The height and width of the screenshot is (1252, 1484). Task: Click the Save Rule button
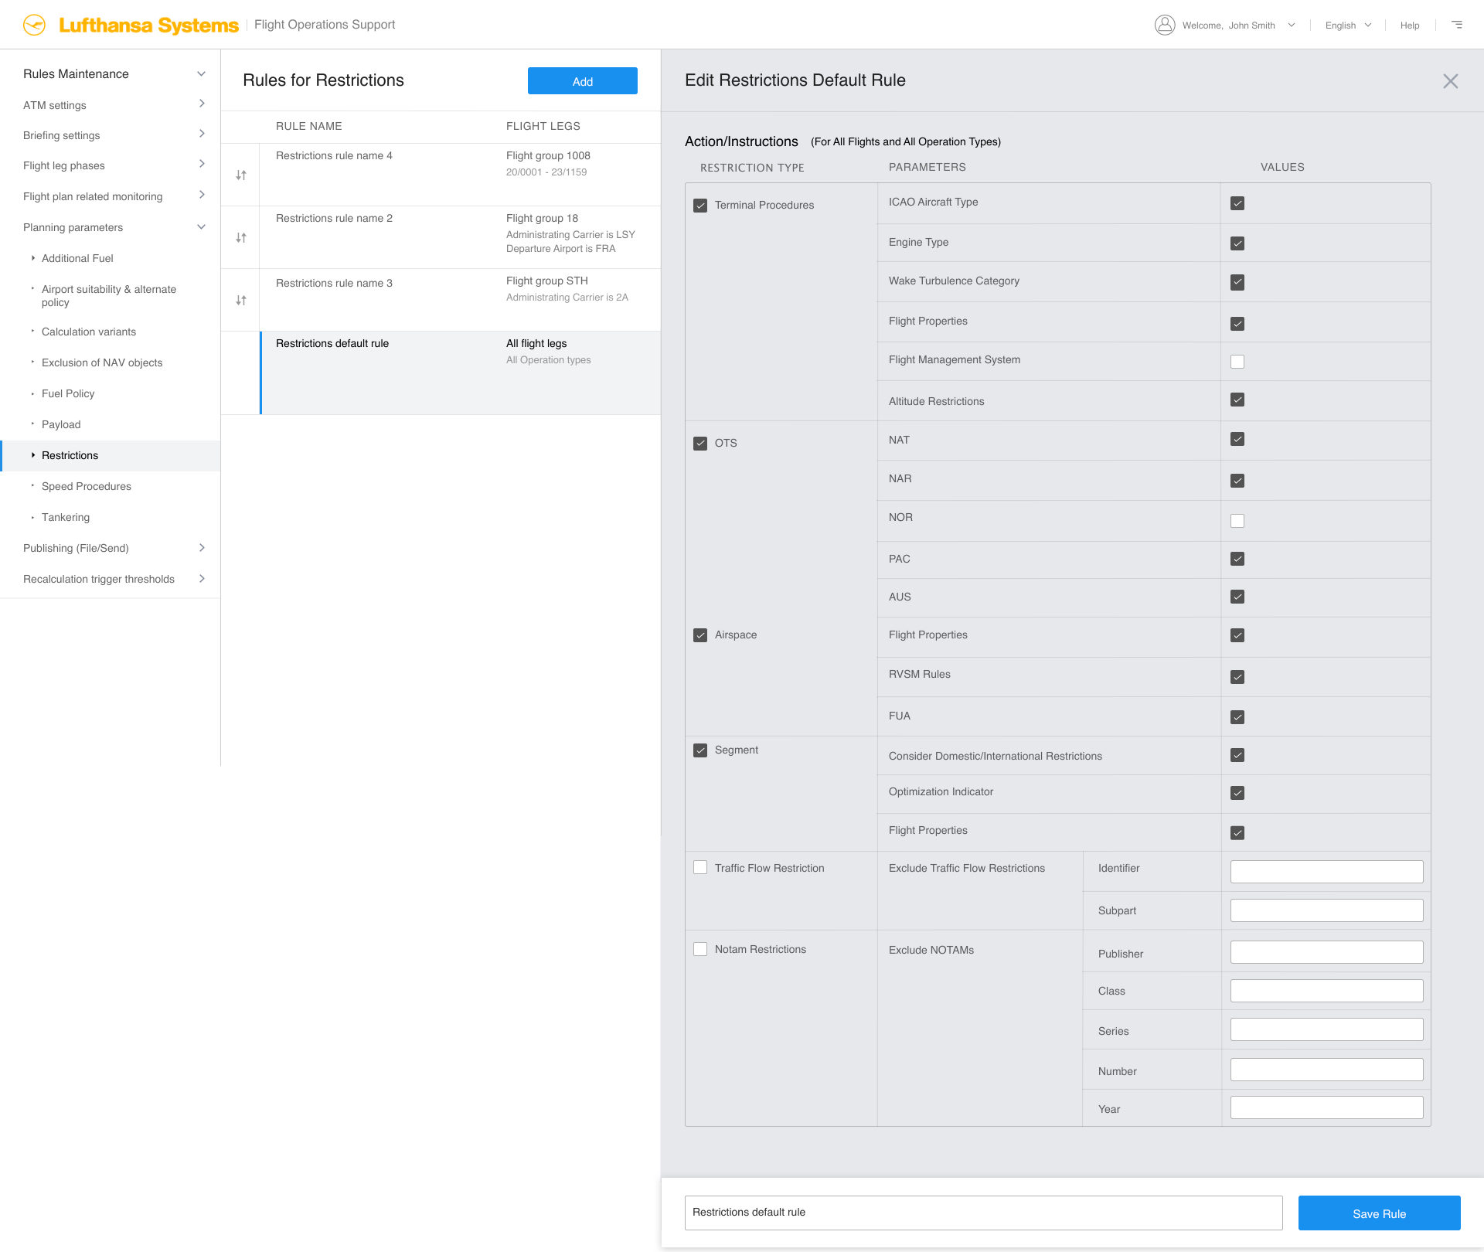point(1380,1213)
